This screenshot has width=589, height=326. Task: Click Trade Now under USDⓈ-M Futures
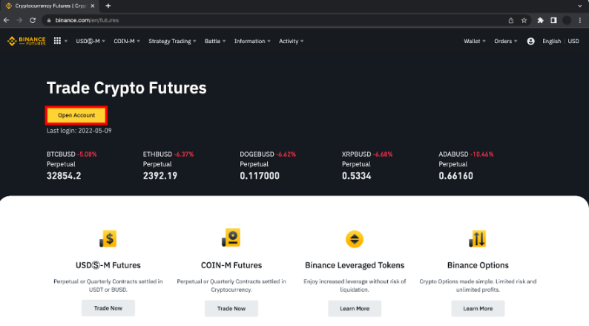click(x=108, y=308)
